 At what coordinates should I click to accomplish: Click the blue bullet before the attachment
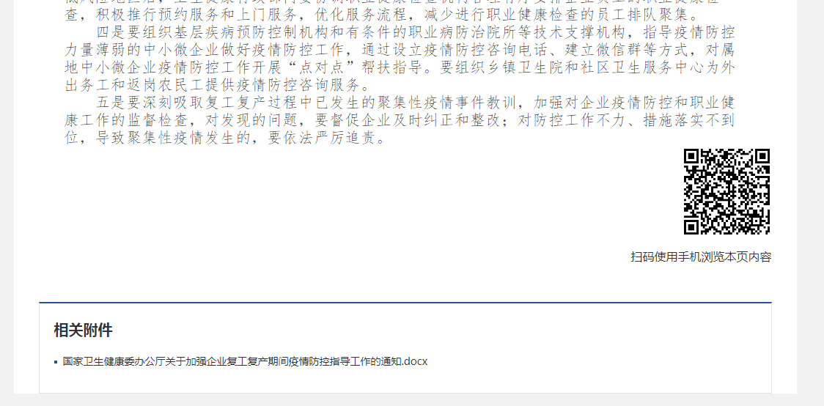(x=56, y=362)
